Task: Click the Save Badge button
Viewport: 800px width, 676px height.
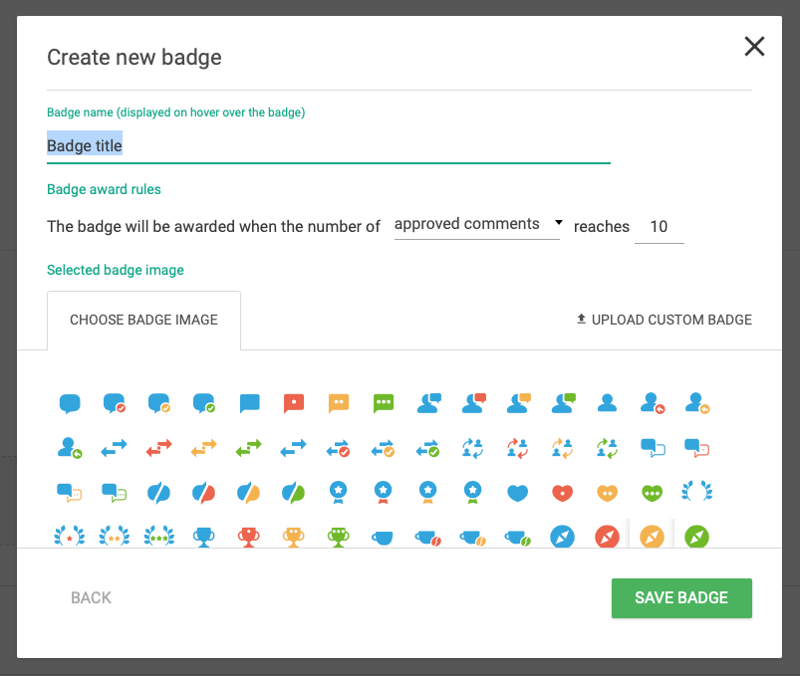Action: 681,597
